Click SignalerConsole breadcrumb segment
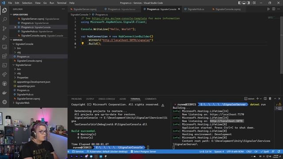Screen dimensions: 283x159 (80, 15)
